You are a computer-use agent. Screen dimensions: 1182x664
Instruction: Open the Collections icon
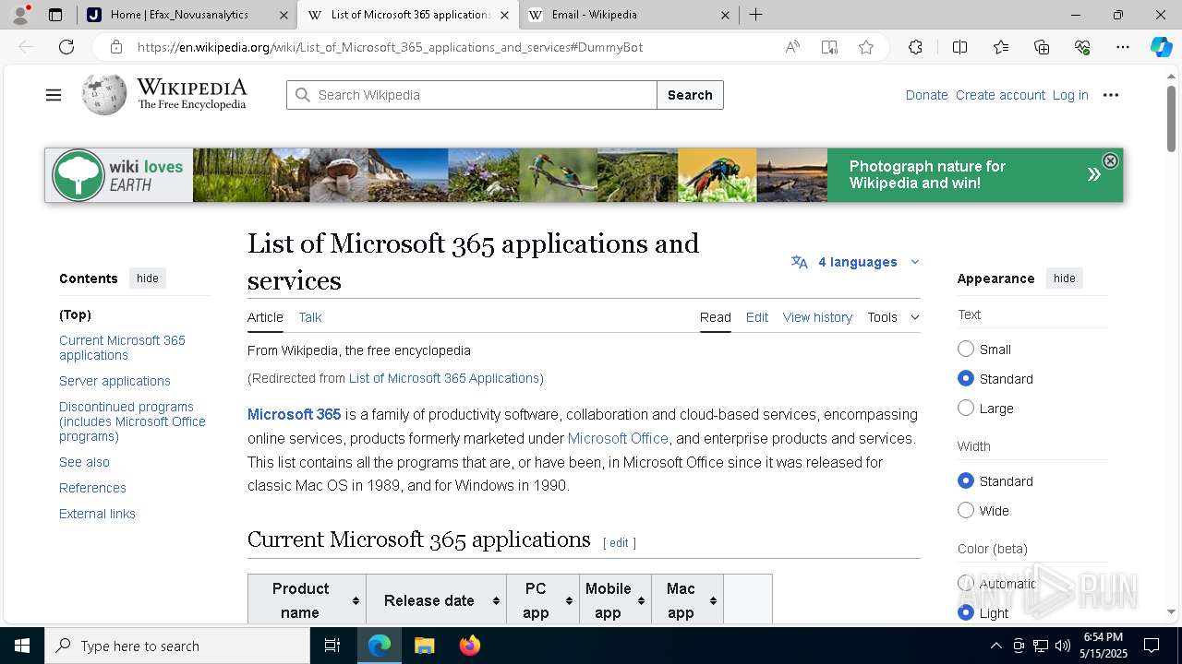(1042, 47)
